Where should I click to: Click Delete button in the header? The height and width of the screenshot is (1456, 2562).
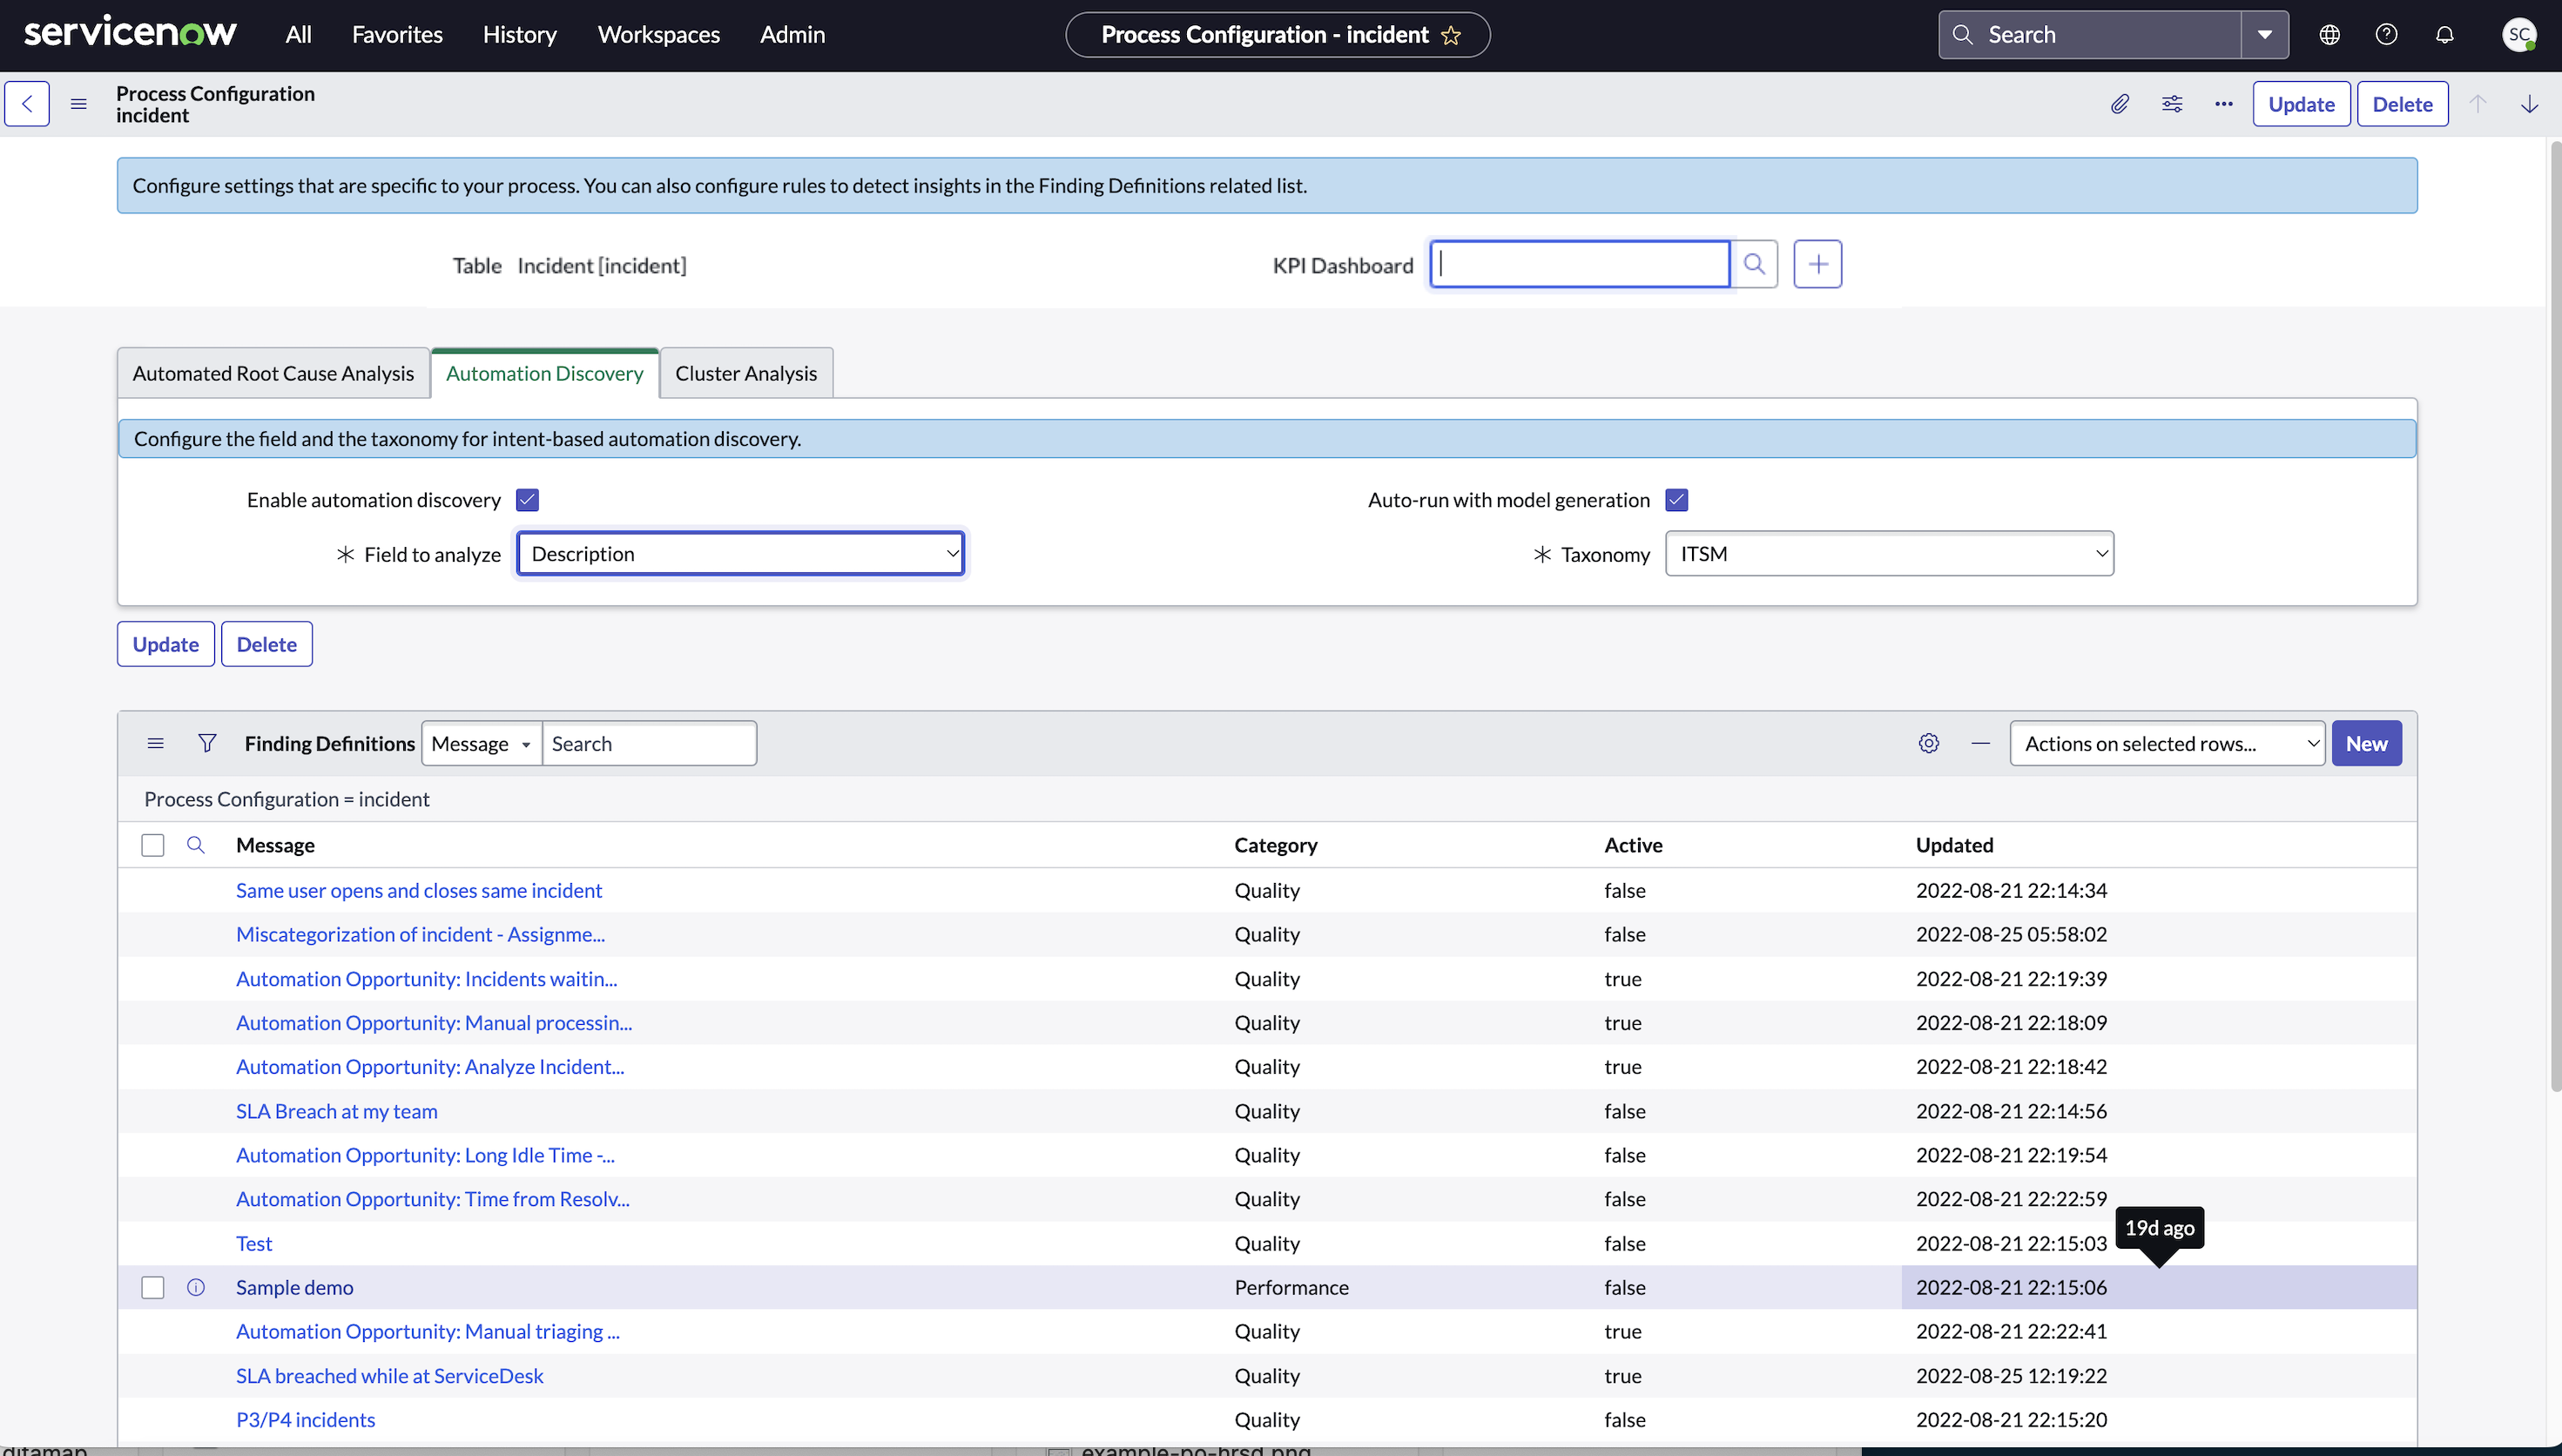coord(2402,104)
